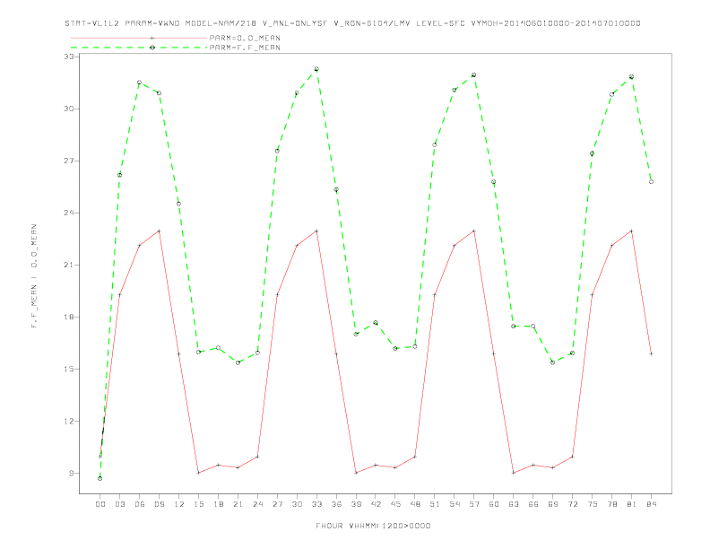Click green F.F_MEAN marker at hour 00
710x549 pixels.
(100, 478)
